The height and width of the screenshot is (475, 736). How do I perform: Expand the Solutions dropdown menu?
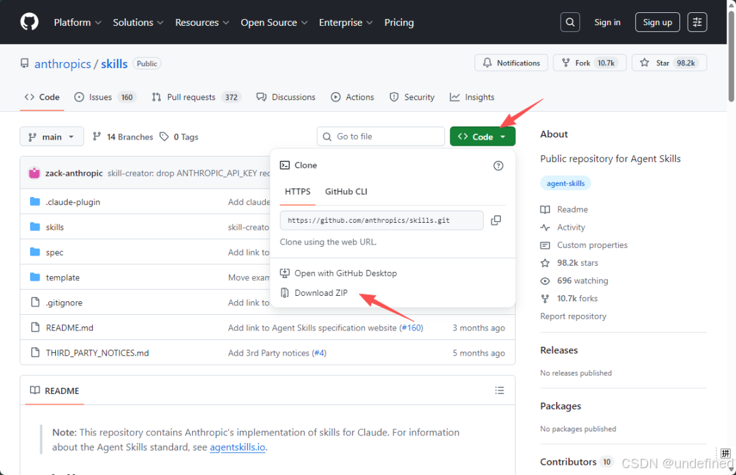(138, 22)
